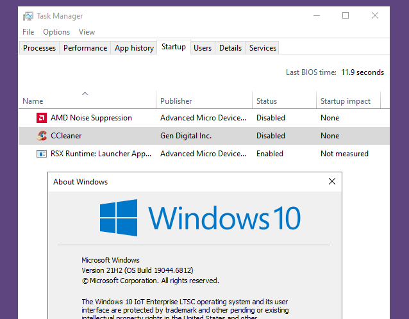Image resolution: width=409 pixels, height=319 pixels.
Task: Click the 11.9 seconds BIOS time value
Action: [x=363, y=72]
